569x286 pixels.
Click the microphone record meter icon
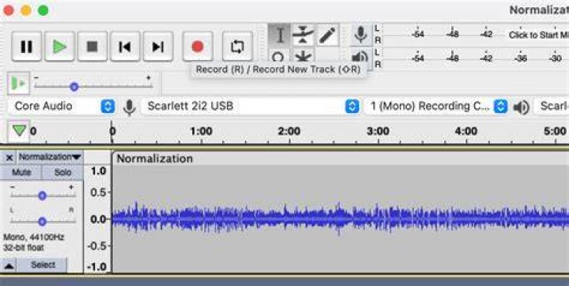click(x=360, y=35)
